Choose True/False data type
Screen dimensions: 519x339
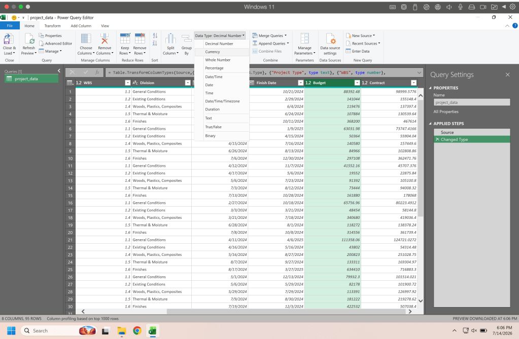[x=222, y=127]
